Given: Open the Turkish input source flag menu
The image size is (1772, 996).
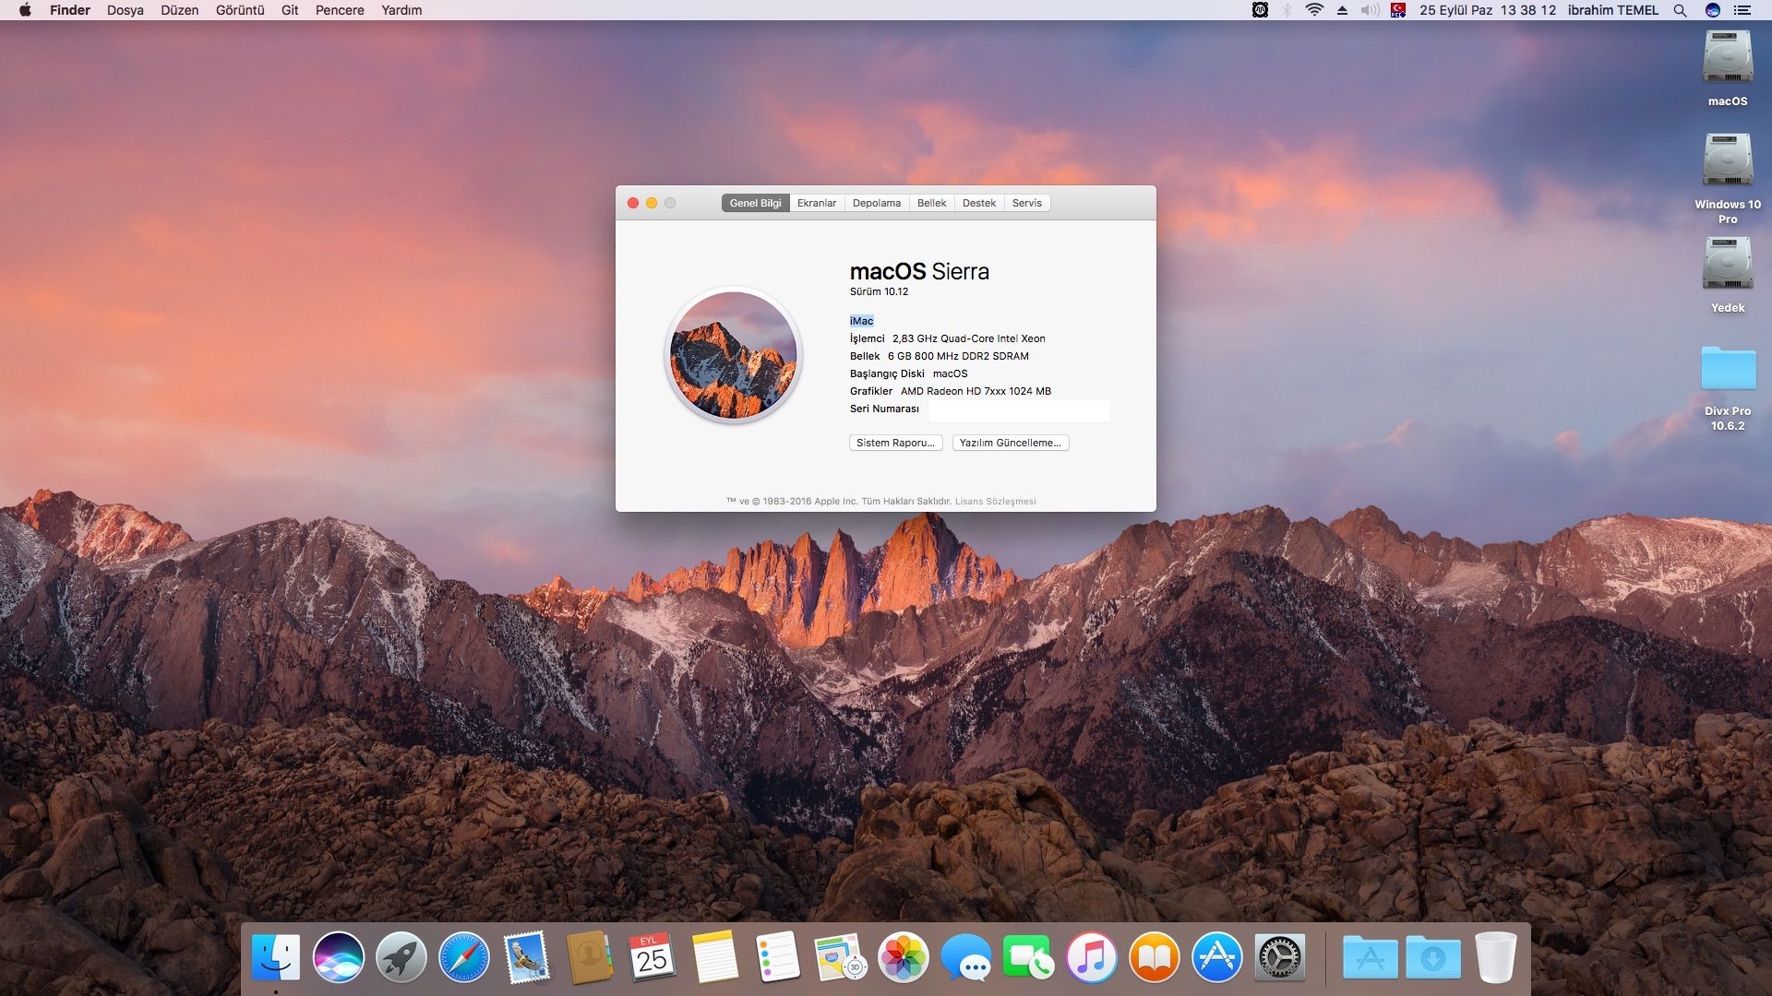Looking at the screenshot, I should point(1398,10).
